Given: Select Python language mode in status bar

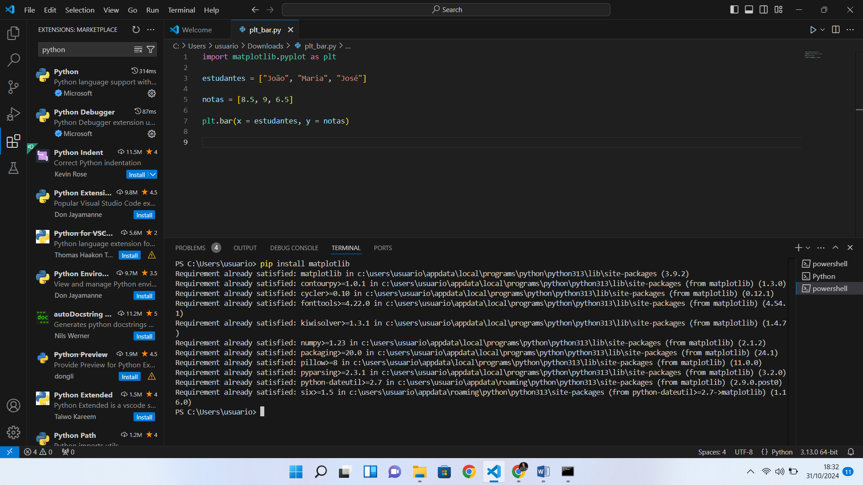Looking at the screenshot, I should coord(782,452).
